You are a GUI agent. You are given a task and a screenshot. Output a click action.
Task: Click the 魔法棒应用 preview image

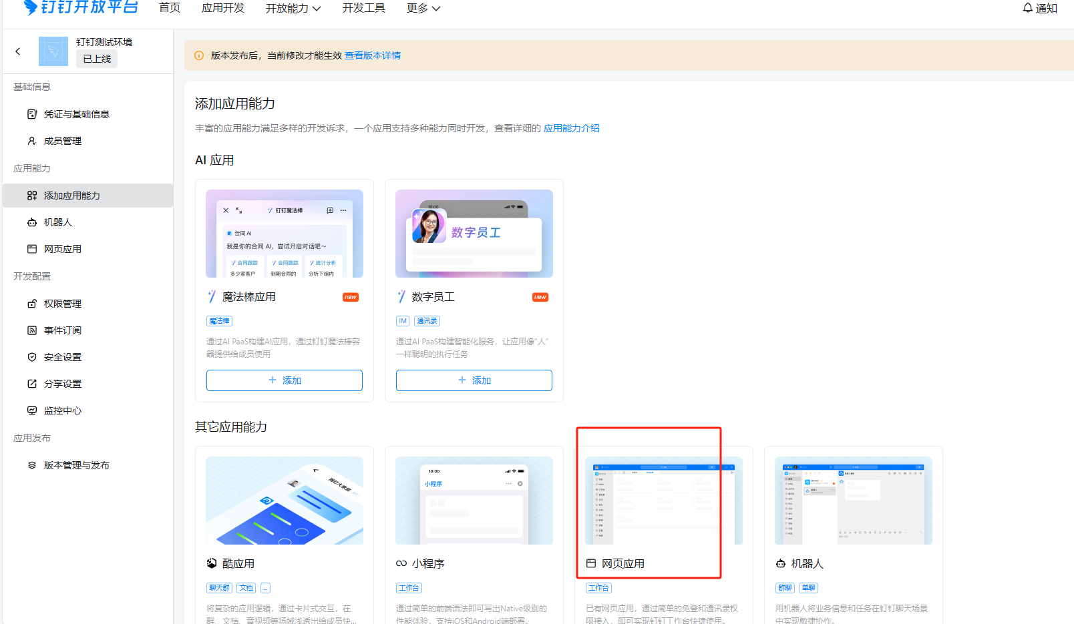[285, 234]
